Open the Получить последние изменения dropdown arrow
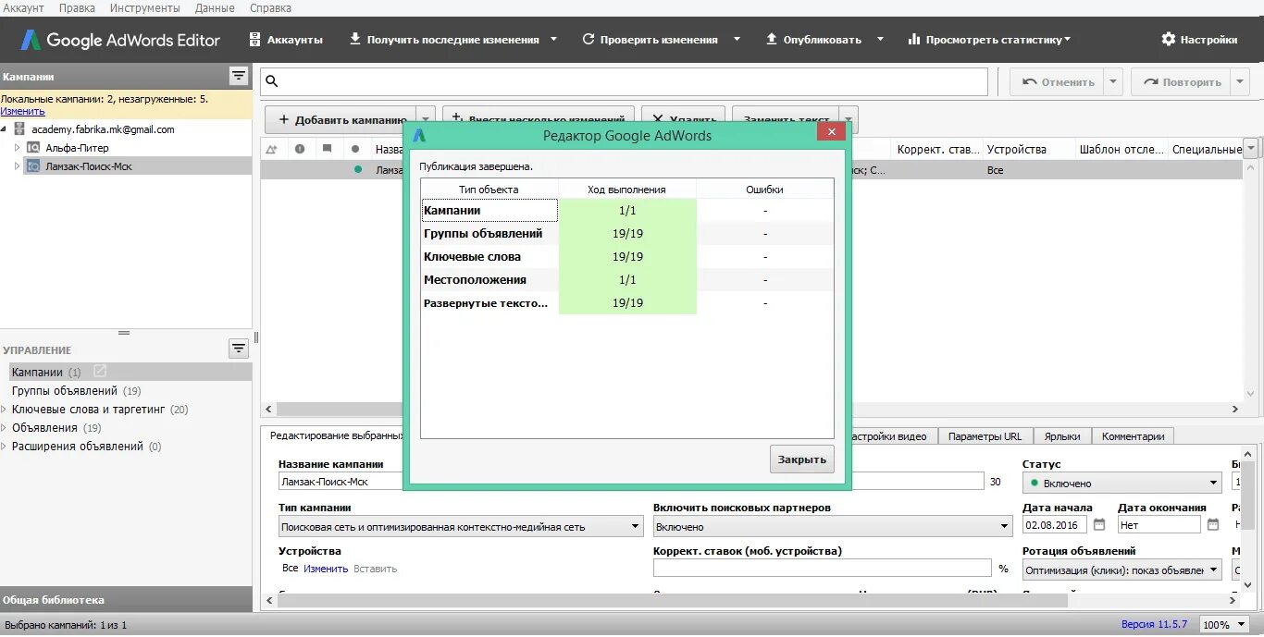The width and height of the screenshot is (1264, 637). tap(553, 40)
